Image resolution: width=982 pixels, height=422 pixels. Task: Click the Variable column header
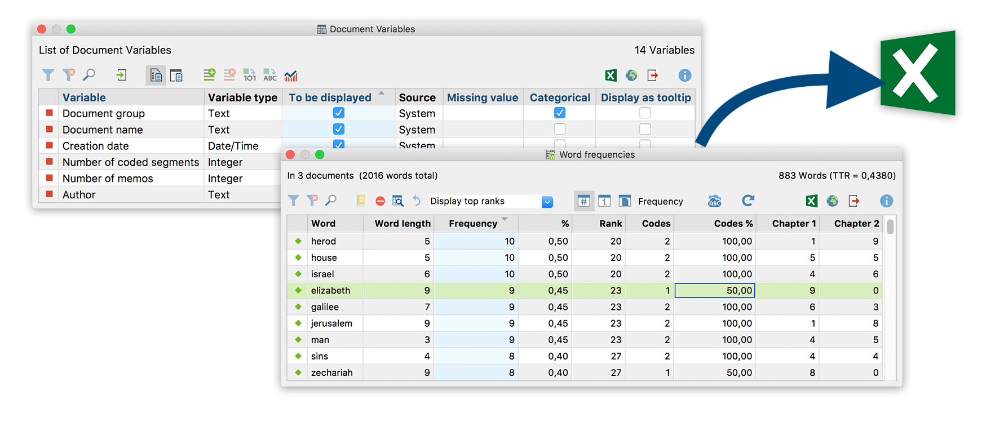pos(84,97)
